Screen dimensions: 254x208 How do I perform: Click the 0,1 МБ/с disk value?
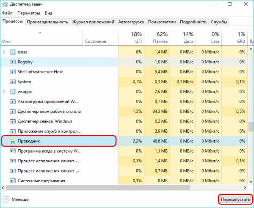(185, 82)
